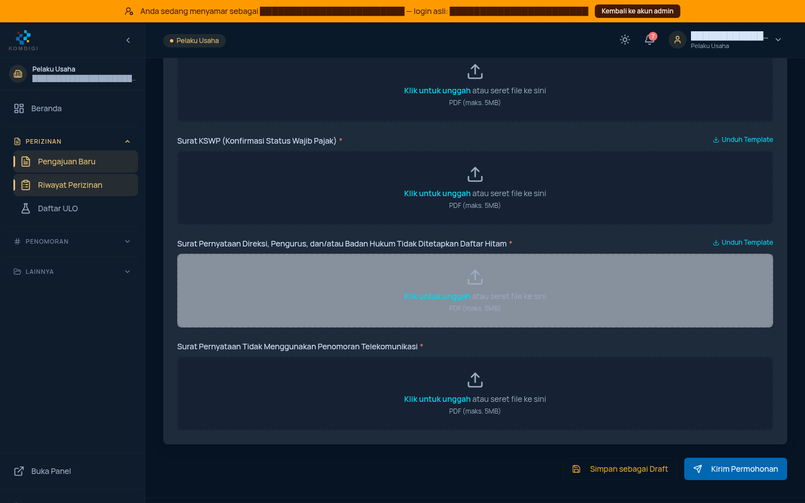This screenshot has height=503, width=805.
Task: Click upload icon in Tidak Menggunakan Penomoran dropzone
Action: tap(475, 380)
